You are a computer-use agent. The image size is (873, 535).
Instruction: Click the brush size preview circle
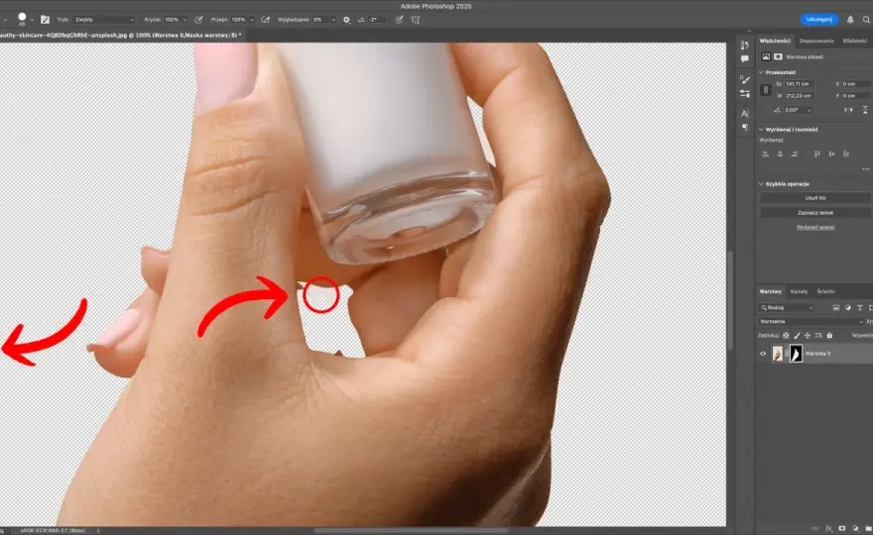(x=22, y=17)
